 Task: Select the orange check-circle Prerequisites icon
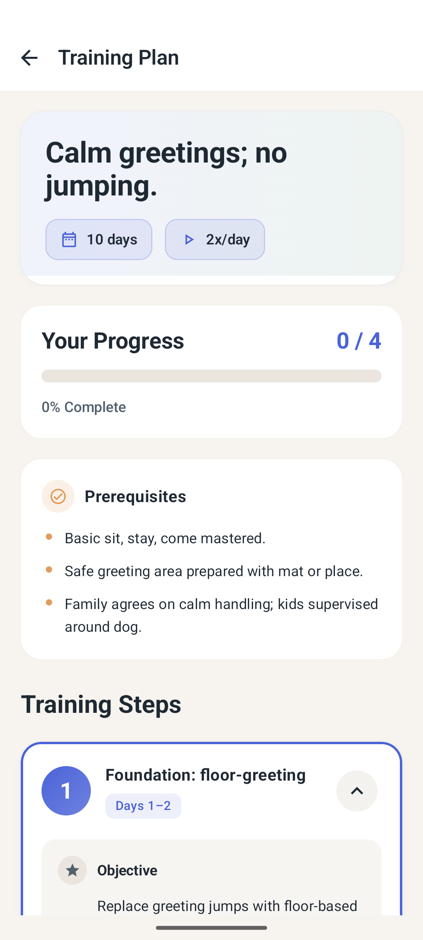pos(58,496)
